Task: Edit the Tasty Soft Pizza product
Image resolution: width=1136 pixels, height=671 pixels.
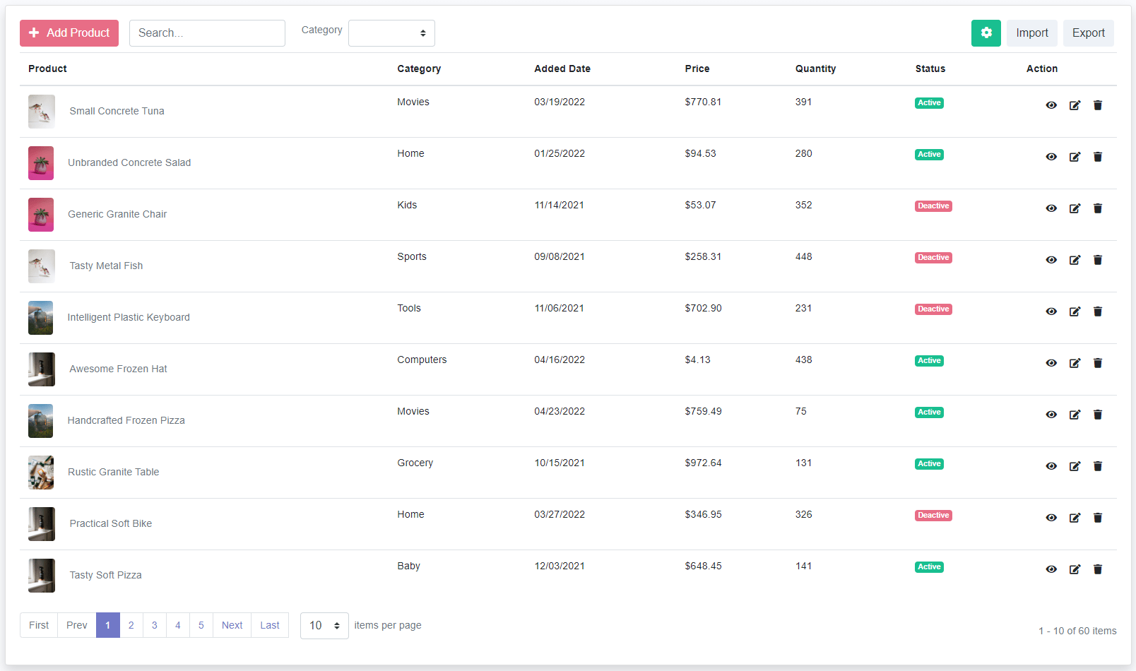Action: (1075, 569)
